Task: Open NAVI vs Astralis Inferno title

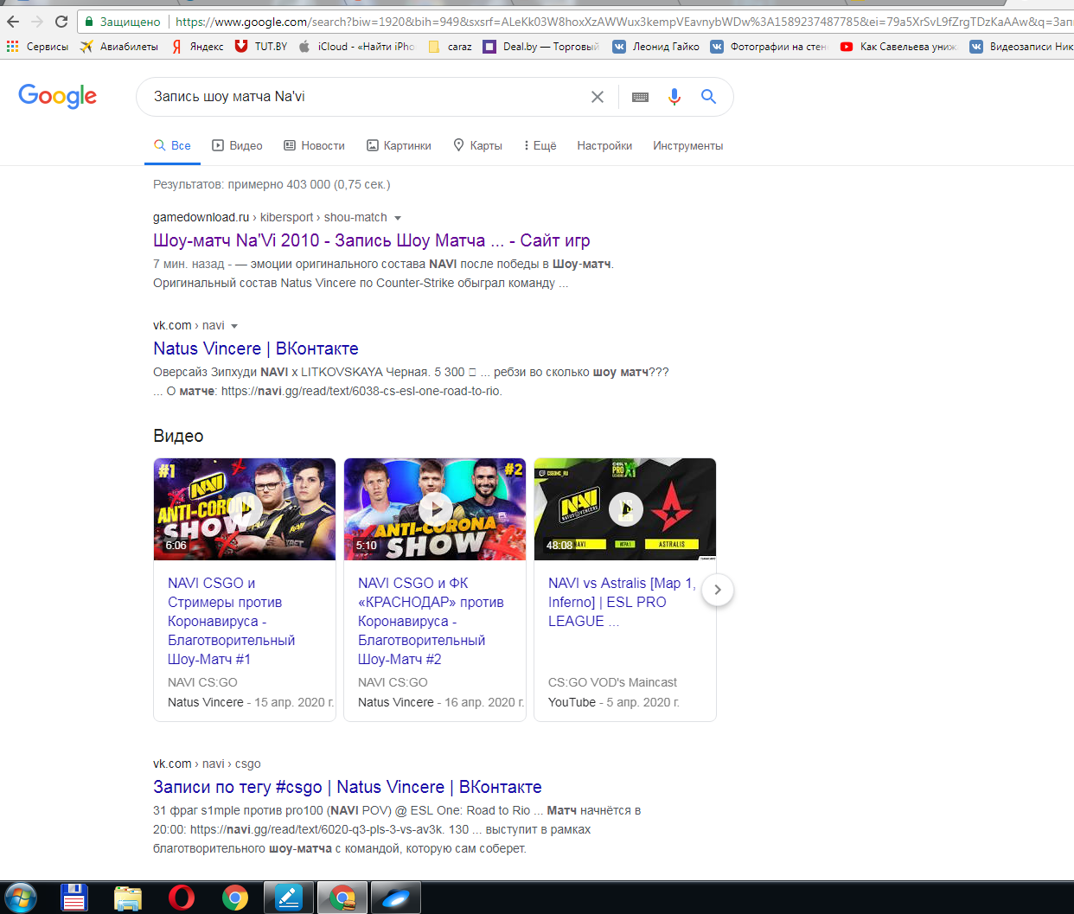Action: (x=622, y=602)
